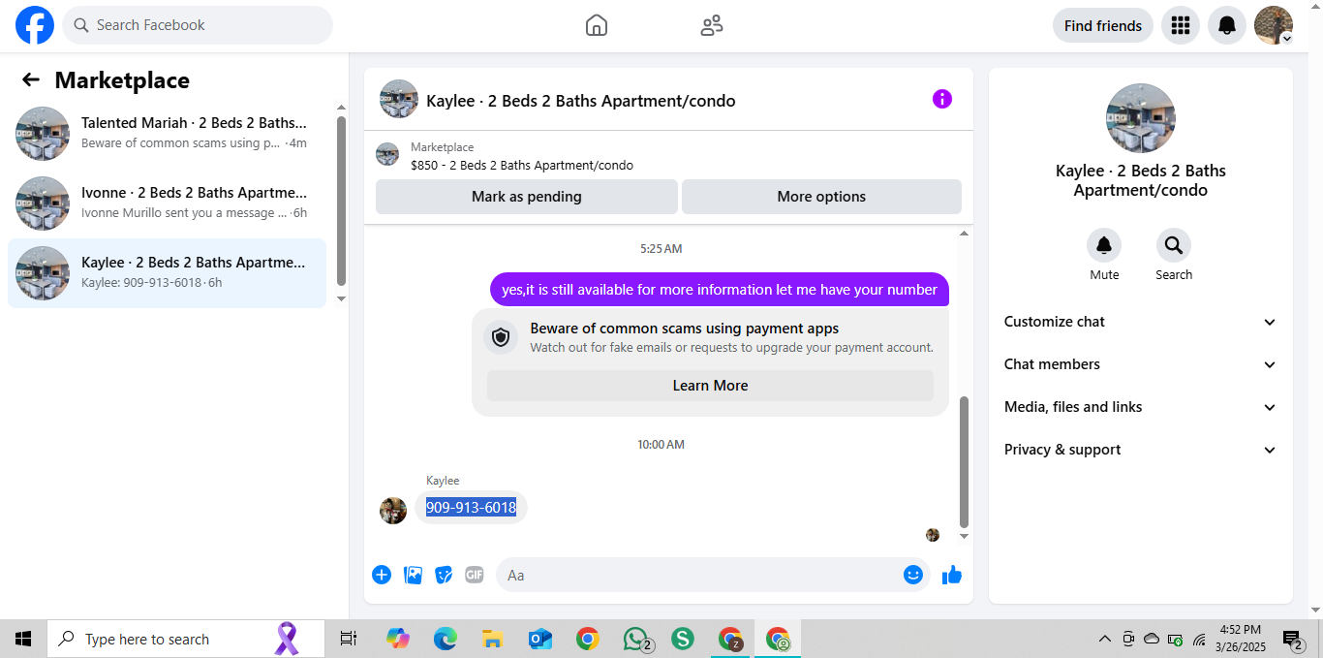Open Outlook from taskbar
The height and width of the screenshot is (658, 1323).
tap(539, 639)
